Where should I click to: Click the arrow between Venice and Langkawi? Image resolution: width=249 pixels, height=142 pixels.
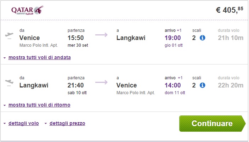[101, 35]
